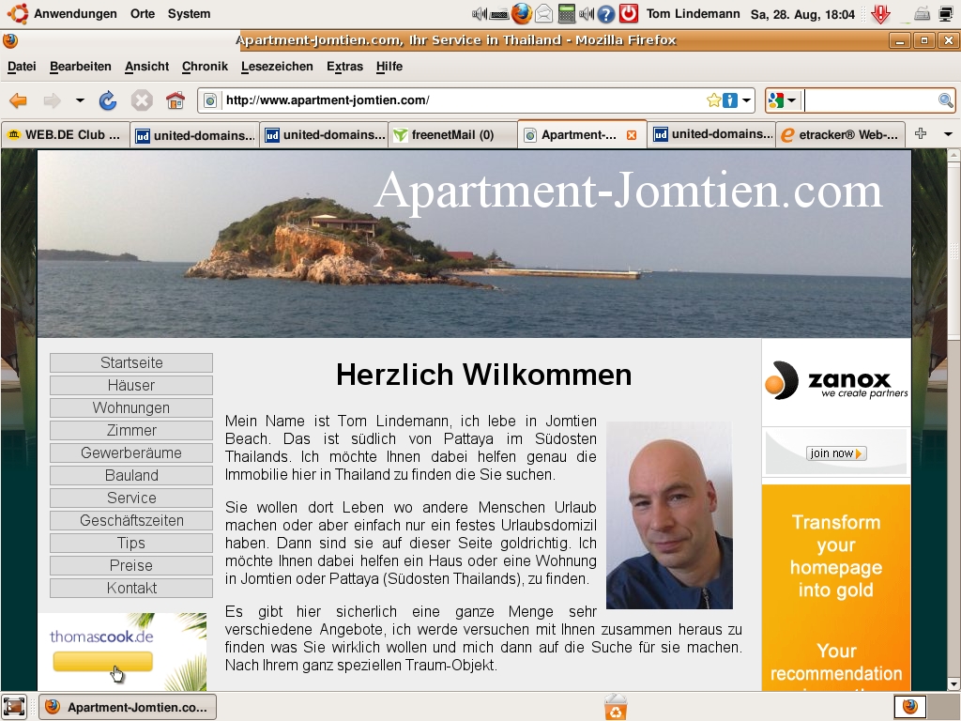This screenshot has height=721, width=961.
Task: Open the navigation history dropdown arrow
Action: click(80, 100)
